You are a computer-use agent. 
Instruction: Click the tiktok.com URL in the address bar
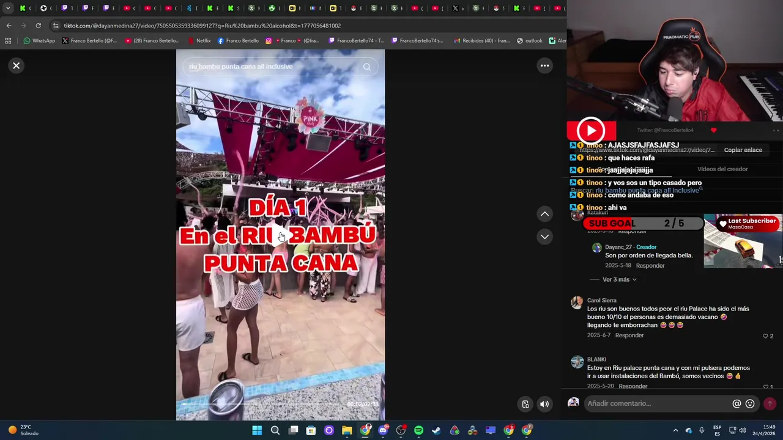click(x=202, y=26)
